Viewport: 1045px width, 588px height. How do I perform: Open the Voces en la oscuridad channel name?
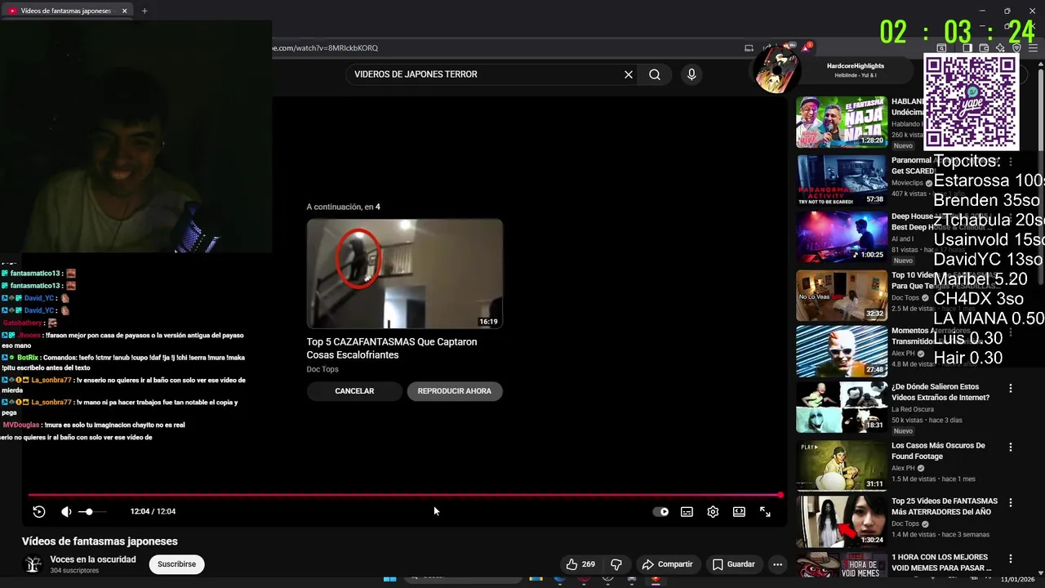(x=93, y=559)
